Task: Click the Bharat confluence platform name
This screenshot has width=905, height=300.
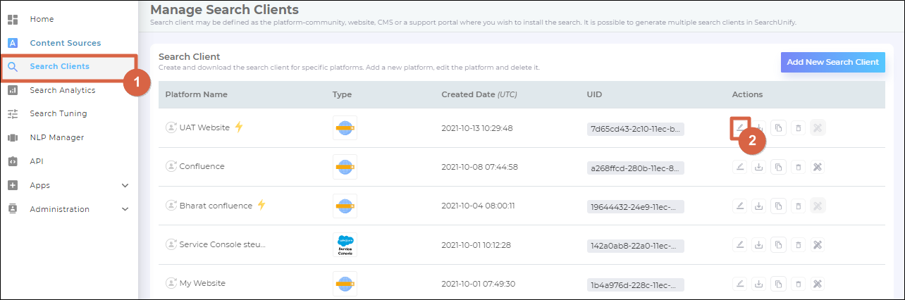Action: (x=215, y=206)
